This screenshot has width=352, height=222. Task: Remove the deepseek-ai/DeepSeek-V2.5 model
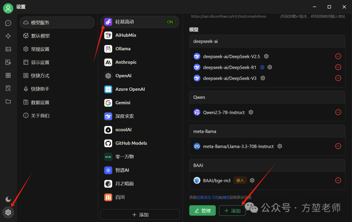coord(338,56)
